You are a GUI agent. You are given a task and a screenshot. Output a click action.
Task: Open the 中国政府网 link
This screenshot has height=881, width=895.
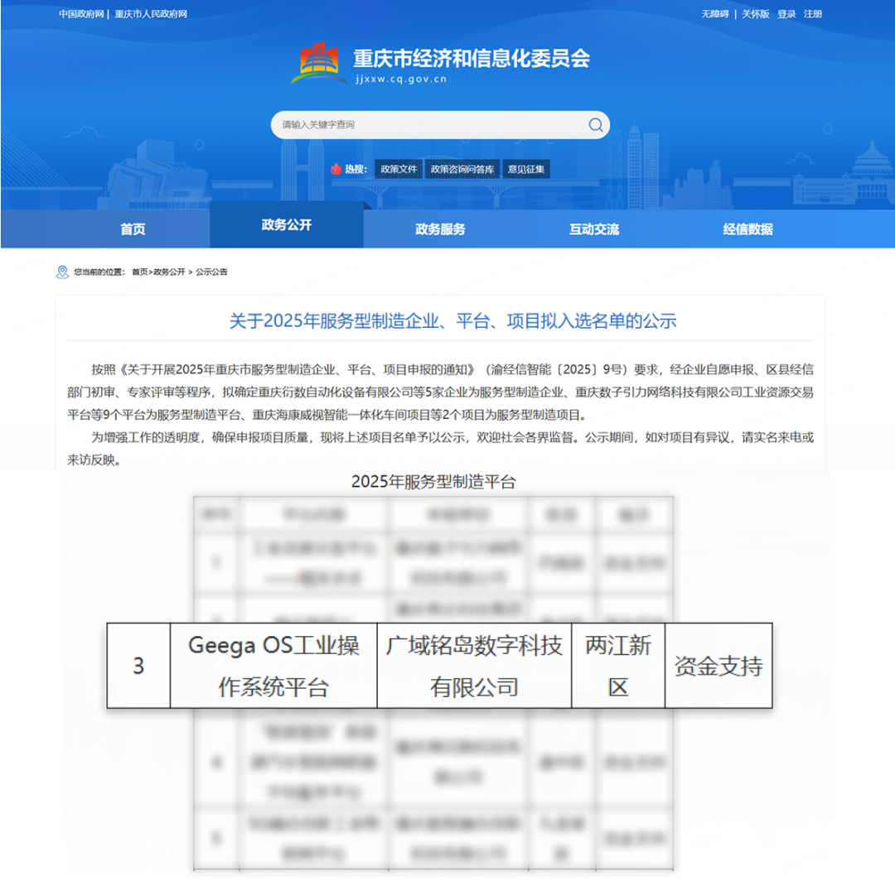click(x=81, y=14)
